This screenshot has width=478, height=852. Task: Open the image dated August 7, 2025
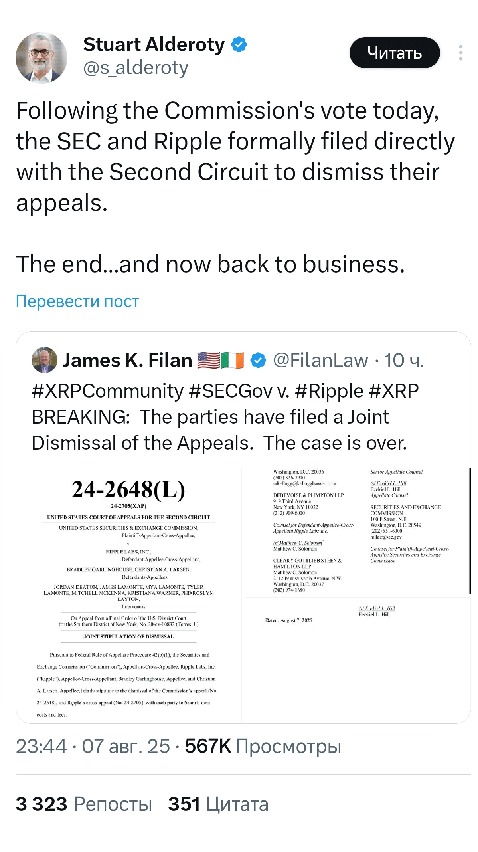(358, 660)
